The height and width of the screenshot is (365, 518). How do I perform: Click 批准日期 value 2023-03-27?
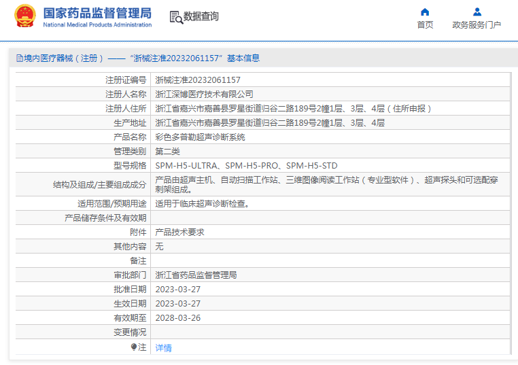click(177, 290)
